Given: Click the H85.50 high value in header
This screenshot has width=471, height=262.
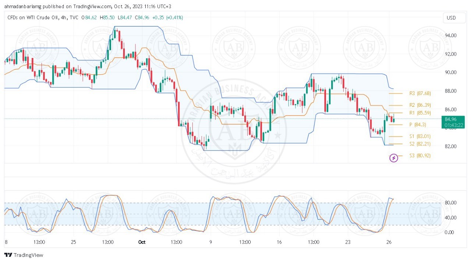Looking at the screenshot, I should pyautogui.click(x=107, y=18).
